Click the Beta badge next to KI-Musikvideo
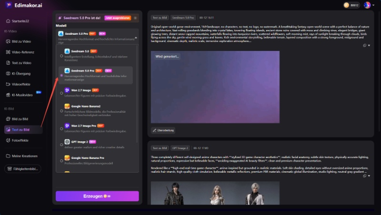 (x=39, y=92)
